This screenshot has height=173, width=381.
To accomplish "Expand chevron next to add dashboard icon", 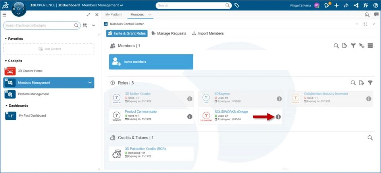I will point(94,25).
